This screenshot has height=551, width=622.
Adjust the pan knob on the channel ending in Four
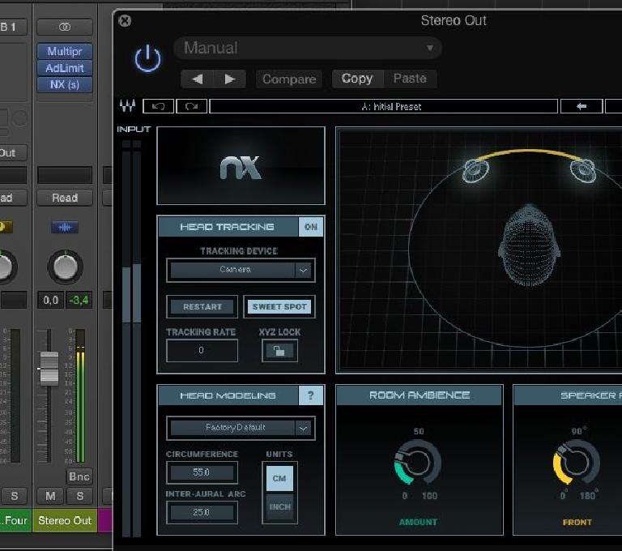tap(6, 267)
